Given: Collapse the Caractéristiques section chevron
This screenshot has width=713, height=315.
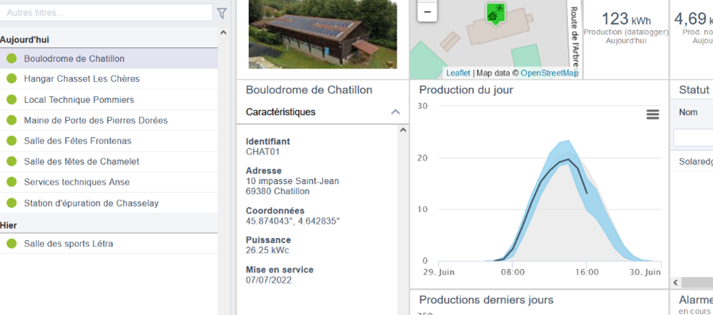Looking at the screenshot, I should pyautogui.click(x=395, y=111).
